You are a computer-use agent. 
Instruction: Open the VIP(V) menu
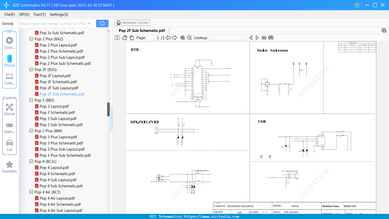click(x=24, y=15)
